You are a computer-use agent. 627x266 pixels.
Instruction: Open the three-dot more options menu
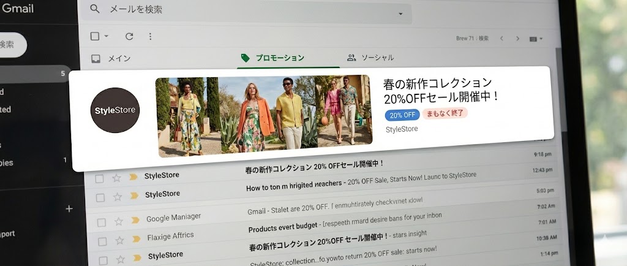tap(151, 36)
